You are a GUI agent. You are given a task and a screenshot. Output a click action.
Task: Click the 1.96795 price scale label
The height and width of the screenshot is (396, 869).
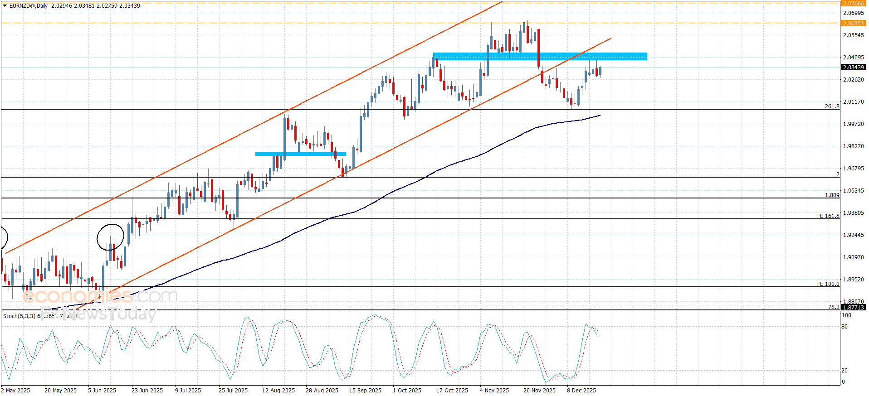click(853, 169)
